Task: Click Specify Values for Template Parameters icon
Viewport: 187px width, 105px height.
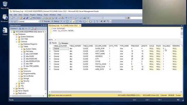Action: pos(108,21)
